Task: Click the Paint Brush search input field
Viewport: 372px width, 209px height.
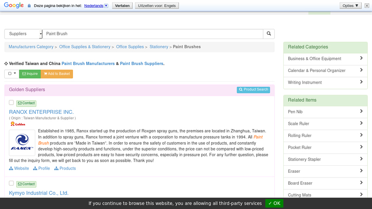Action: point(153,34)
